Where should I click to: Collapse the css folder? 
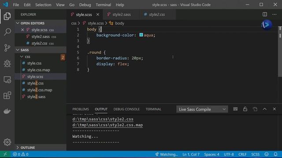pos(22,57)
